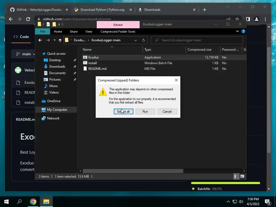Refresh the ExodusLogger-main folder view
The height and width of the screenshot is (207, 276).
pos(144,40)
